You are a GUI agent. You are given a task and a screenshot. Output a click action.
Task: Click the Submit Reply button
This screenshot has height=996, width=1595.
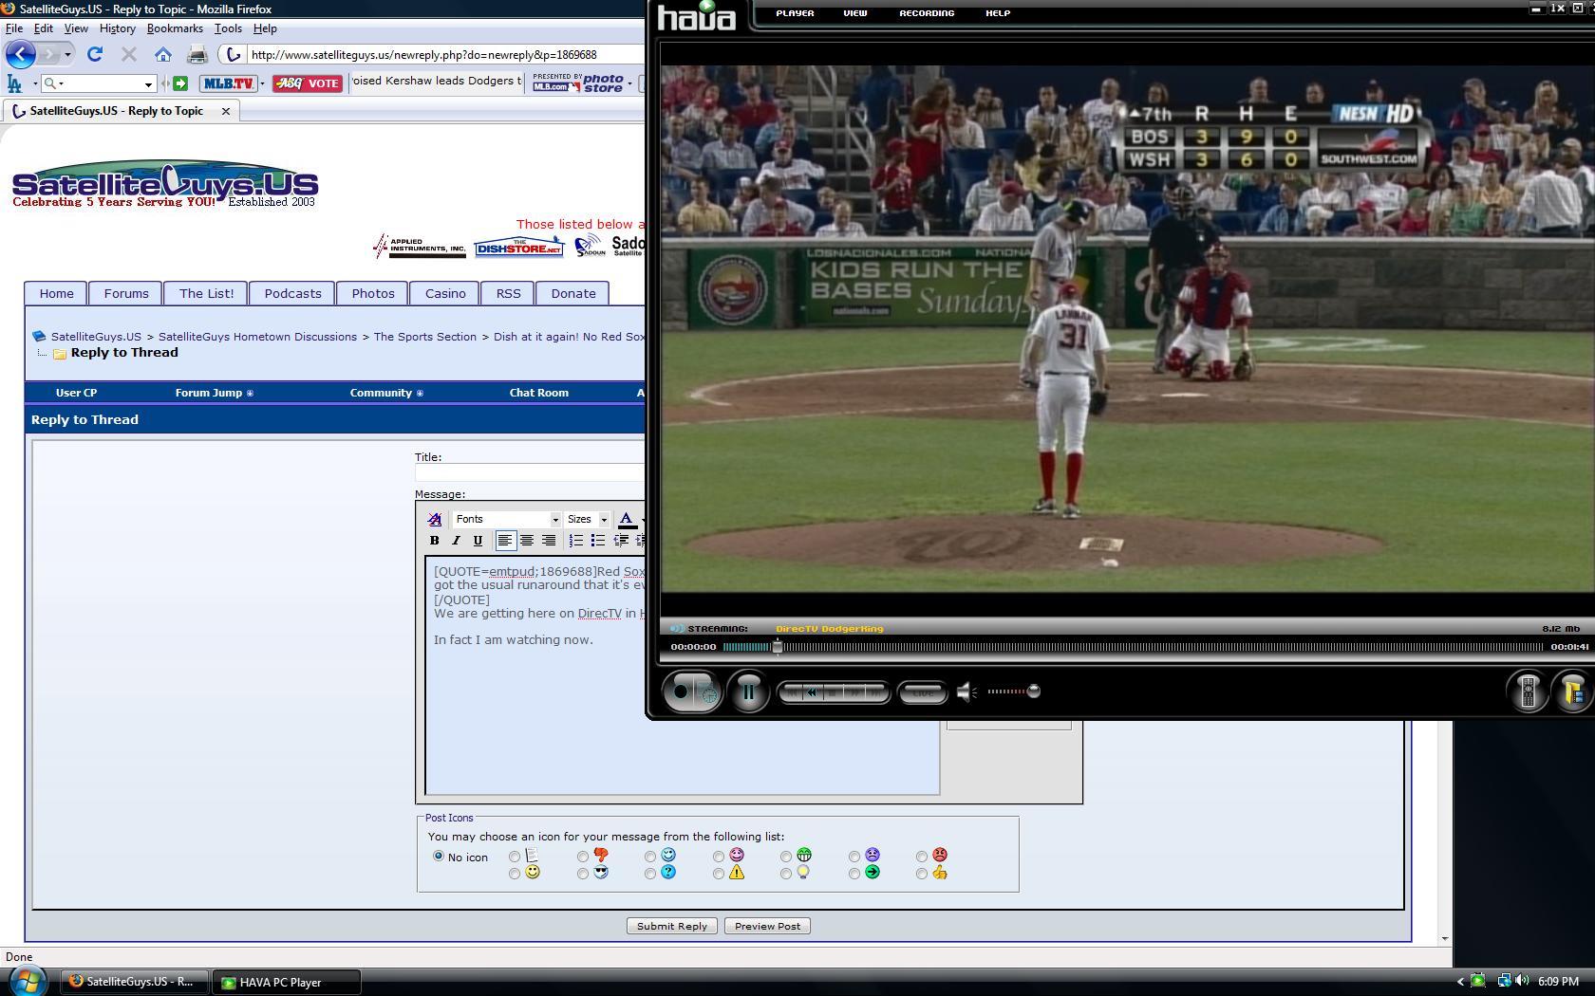tap(672, 926)
